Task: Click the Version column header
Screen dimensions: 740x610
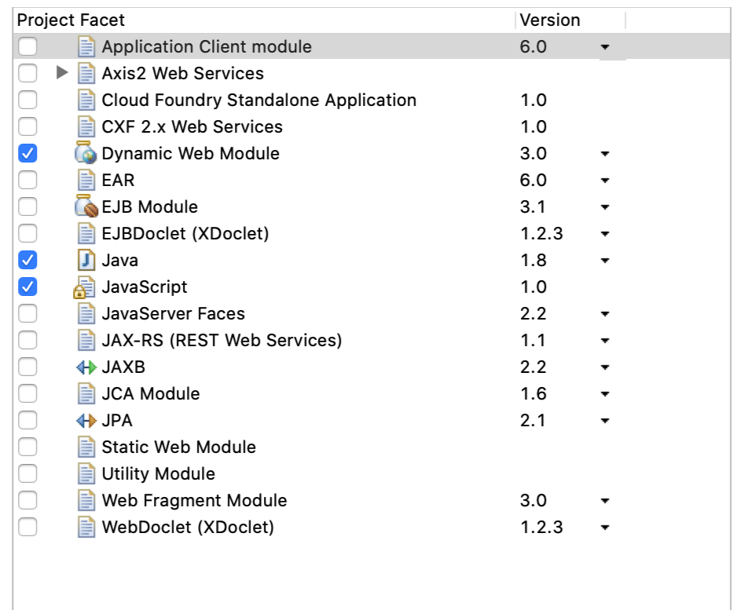Action: click(x=570, y=20)
